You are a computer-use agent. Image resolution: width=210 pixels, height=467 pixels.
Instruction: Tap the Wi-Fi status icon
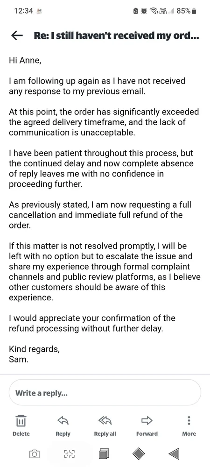point(154,11)
